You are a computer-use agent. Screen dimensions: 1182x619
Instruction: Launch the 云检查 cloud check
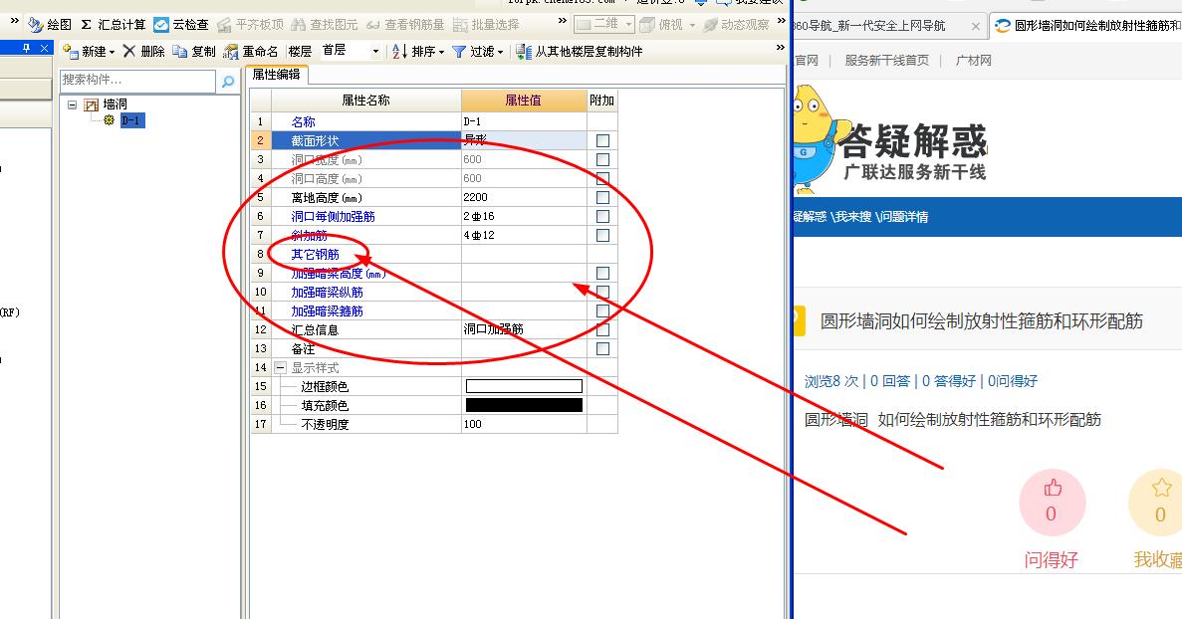(181, 25)
